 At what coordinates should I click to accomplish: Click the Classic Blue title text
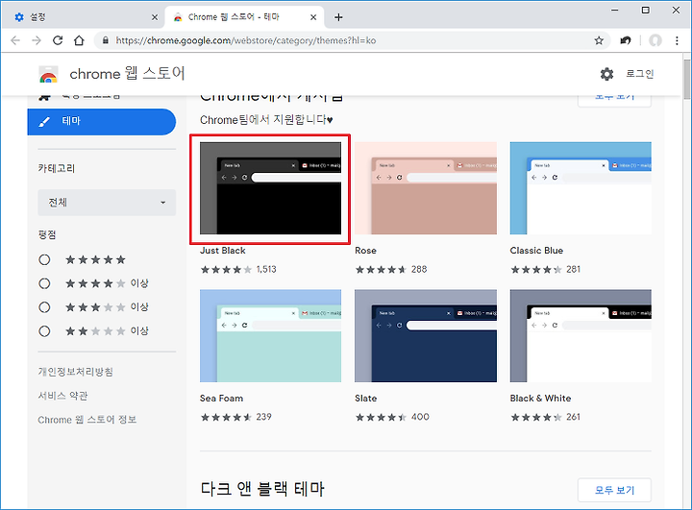(536, 251)
